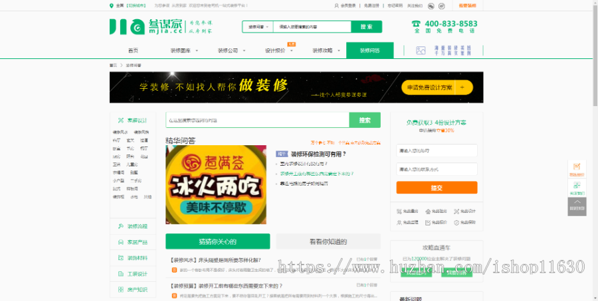Click the 工装设计 building icon in sidebar
Viewport: 598px width, 301px height.
(x=120, y=274)
